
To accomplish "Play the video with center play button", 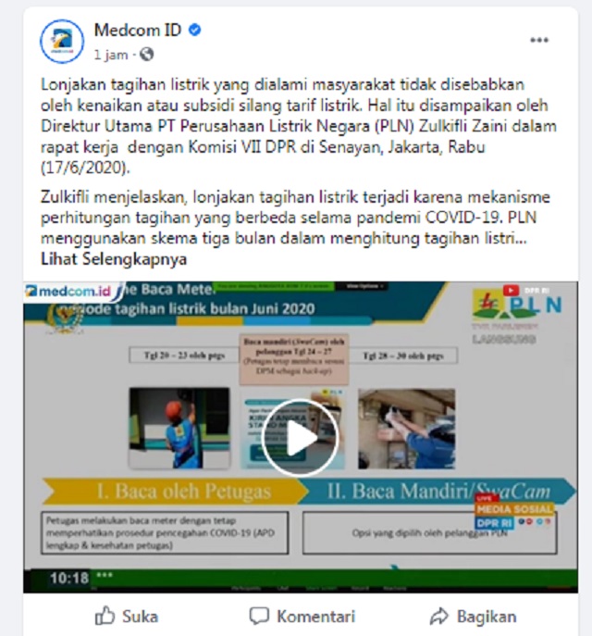I will point(300,437).
